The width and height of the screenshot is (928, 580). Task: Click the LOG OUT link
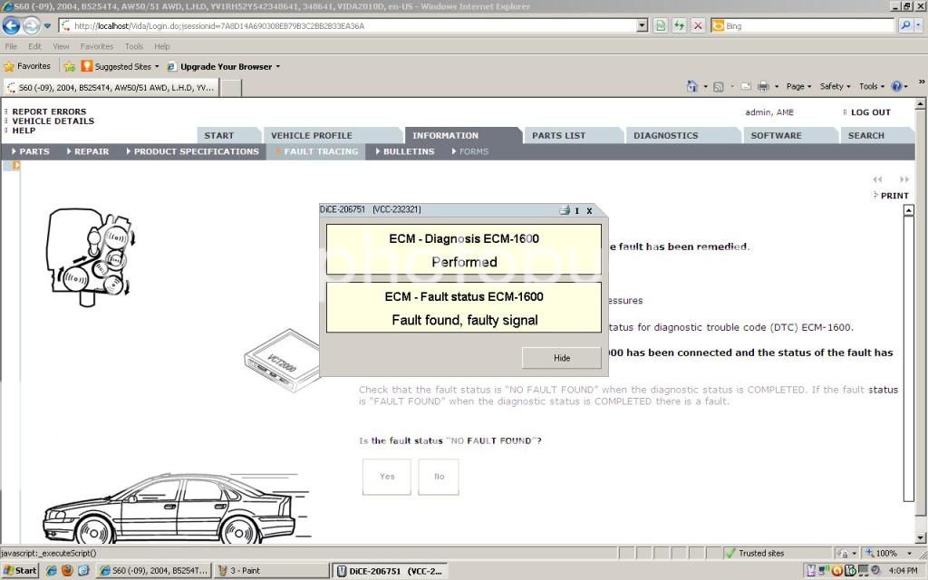pos(870,112)
